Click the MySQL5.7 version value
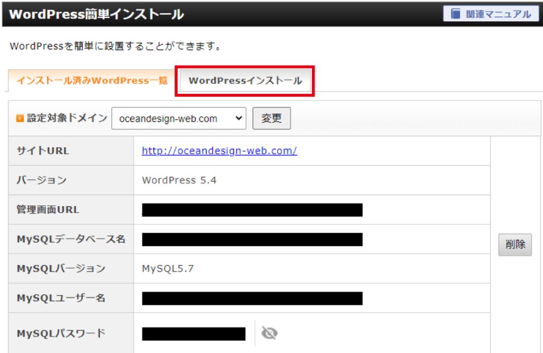 tap(168, 269)
